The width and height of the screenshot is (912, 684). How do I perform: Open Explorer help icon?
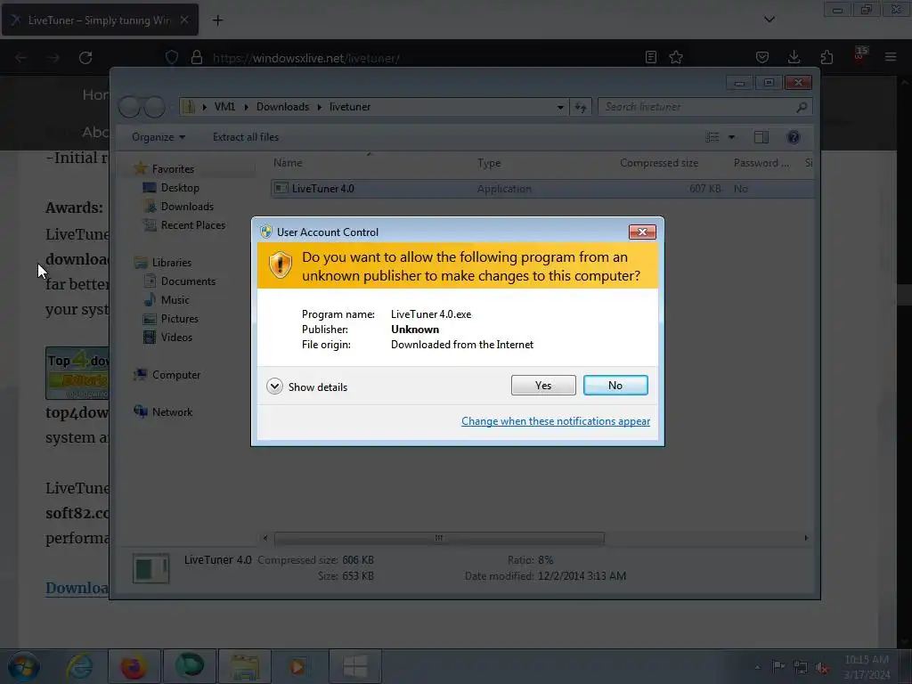(x=794, y=137)
